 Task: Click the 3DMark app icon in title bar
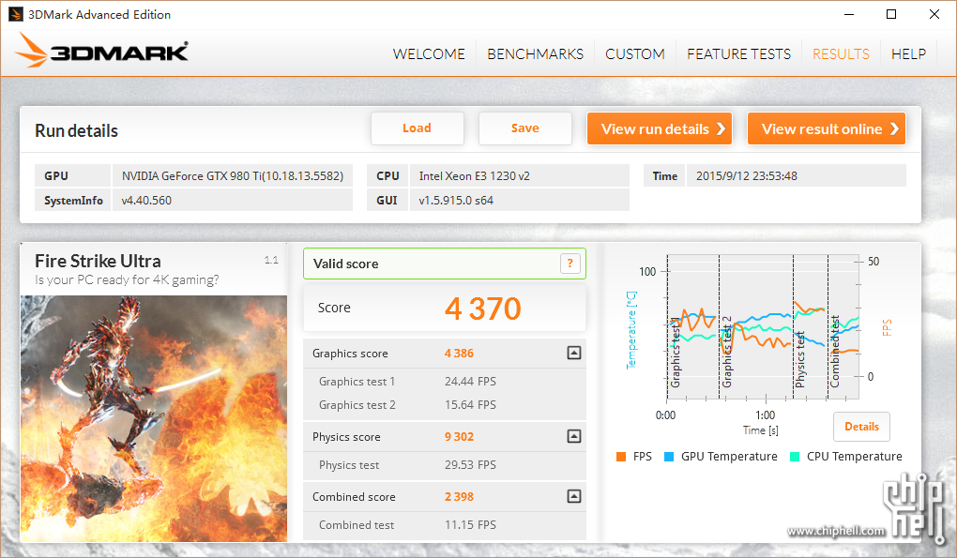coord(16,14)
